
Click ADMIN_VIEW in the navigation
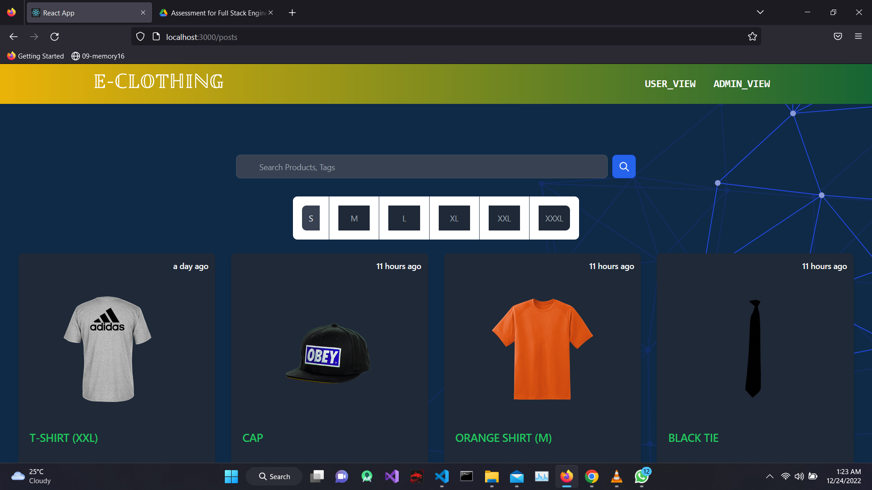coord(741,83)
